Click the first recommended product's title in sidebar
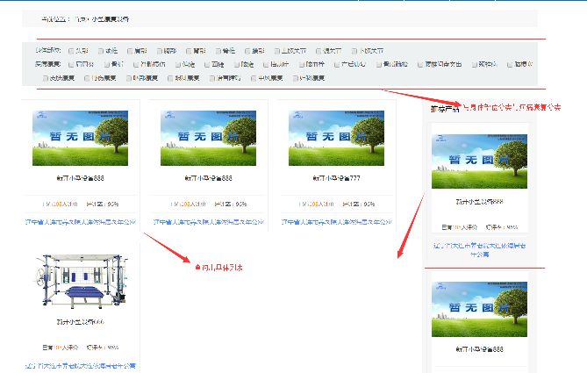This screenshot has width=587, height=373. point(479,201)
